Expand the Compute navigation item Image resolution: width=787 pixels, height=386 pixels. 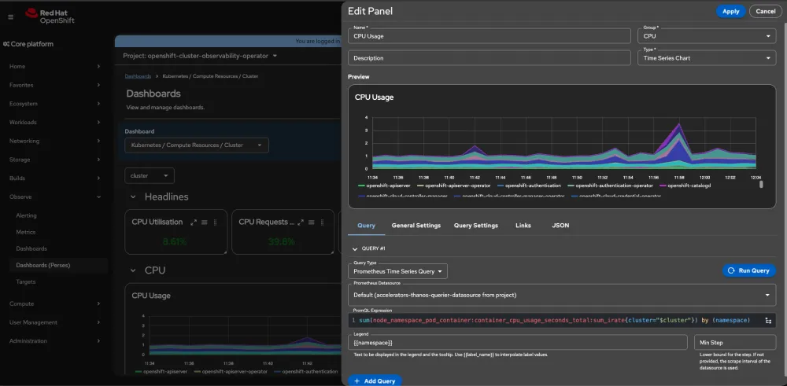tap(54, 303)
